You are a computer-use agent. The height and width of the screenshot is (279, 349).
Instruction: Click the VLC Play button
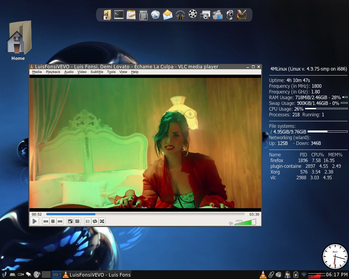pos(34,221)
